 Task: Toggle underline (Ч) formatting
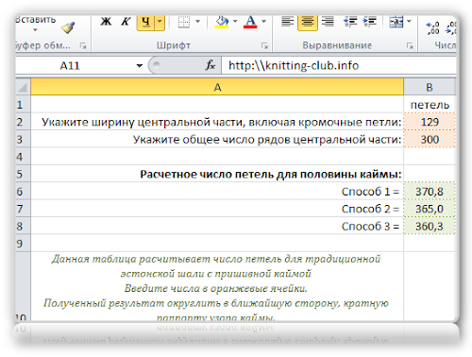coord(145,22)
